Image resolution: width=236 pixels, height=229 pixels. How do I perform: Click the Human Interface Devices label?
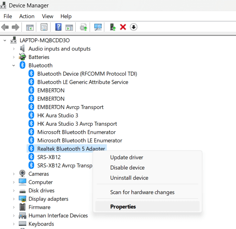[x=58, y=215]
